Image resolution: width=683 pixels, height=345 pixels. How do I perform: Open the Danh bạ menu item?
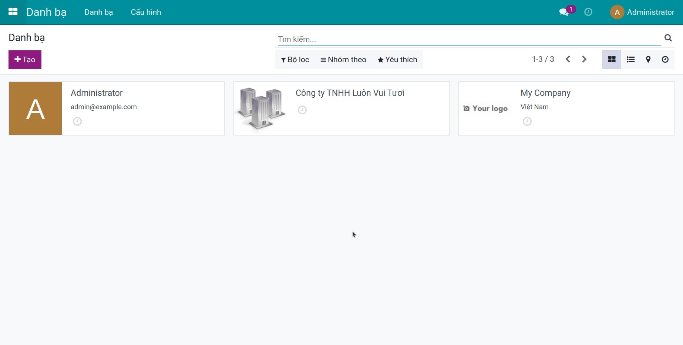pos(98,12)
